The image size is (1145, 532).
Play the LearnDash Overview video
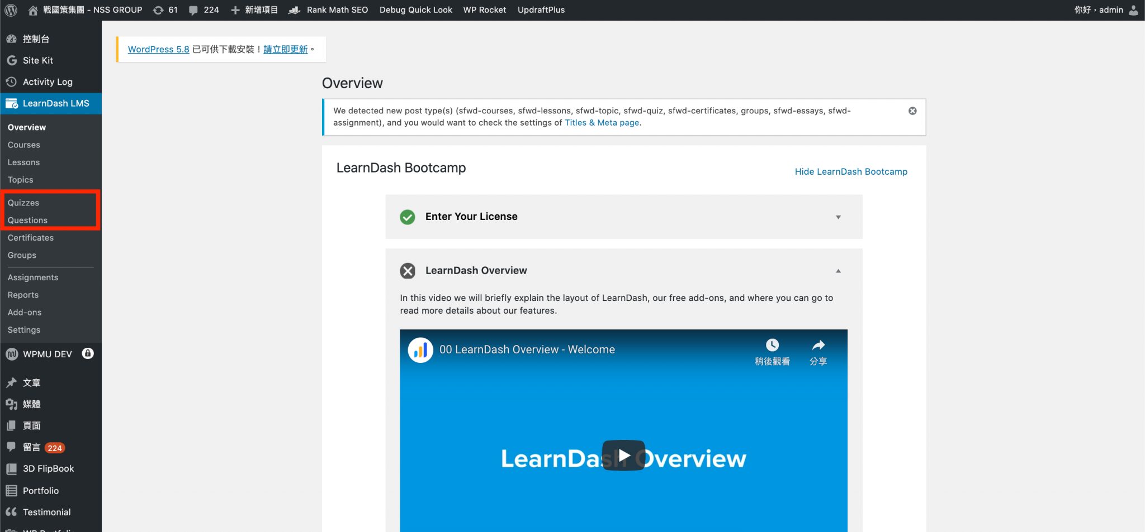point(623,456)
